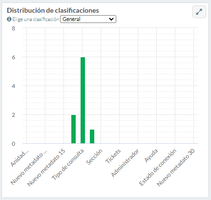211x200 pixels.
Task: Click the 'Administrador' axis label
Action: (125, 163)
